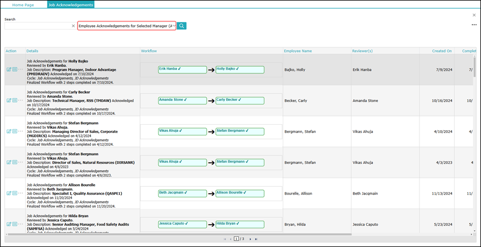This screenshot has height=247, width=481.
Task: Open details list icon for Carly Becker row
Action: (14, 100)
